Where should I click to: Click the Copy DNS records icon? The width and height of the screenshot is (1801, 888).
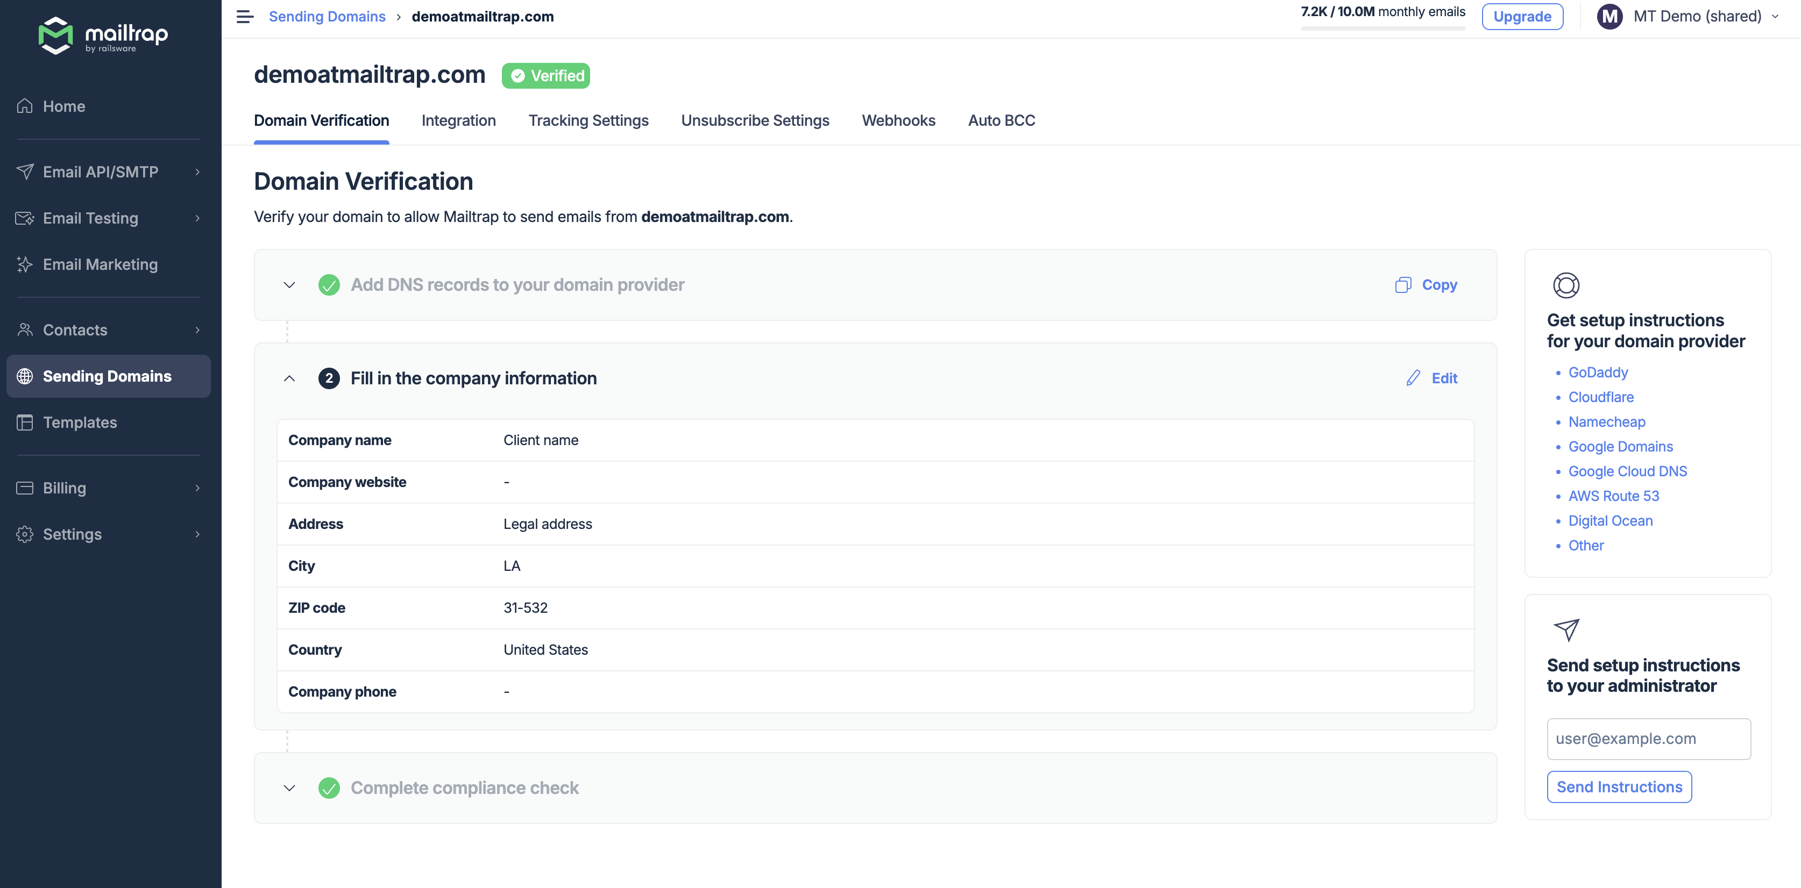coord(1403,285)
